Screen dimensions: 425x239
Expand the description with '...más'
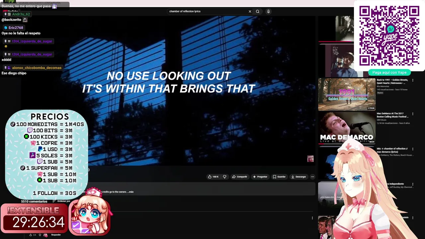[x=131, y=192]
